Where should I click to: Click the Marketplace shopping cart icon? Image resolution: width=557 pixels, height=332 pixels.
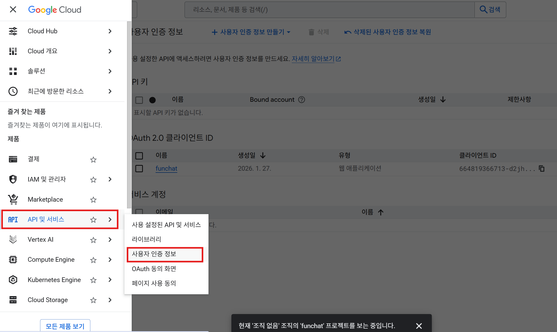[13, 199]
